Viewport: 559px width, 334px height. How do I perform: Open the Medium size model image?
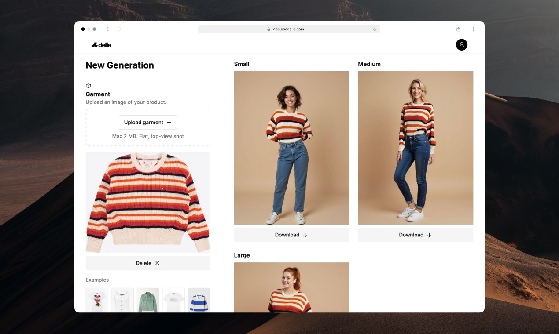(416, 148)
